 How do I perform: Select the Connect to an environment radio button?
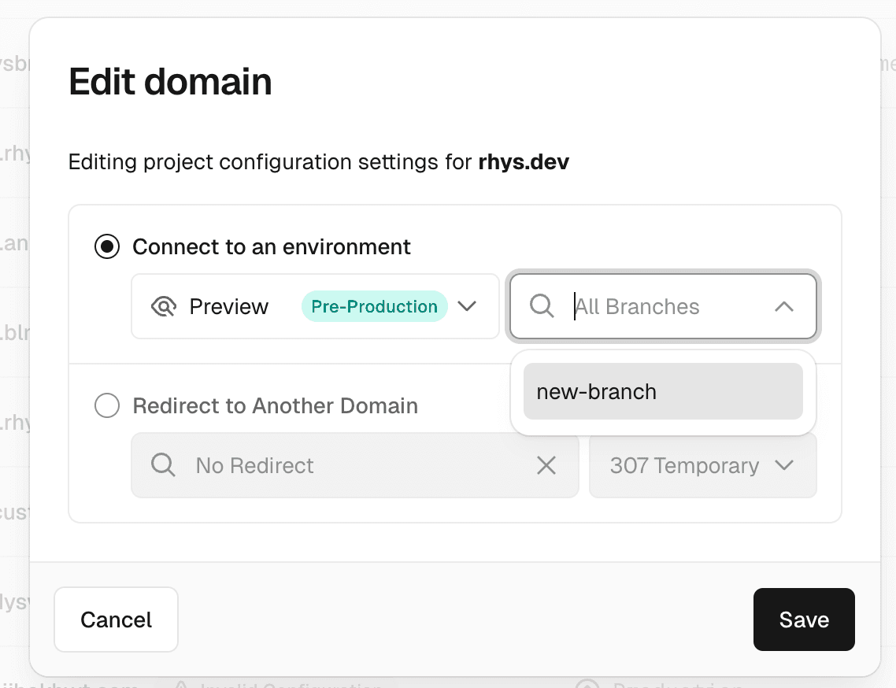(106, 246)
